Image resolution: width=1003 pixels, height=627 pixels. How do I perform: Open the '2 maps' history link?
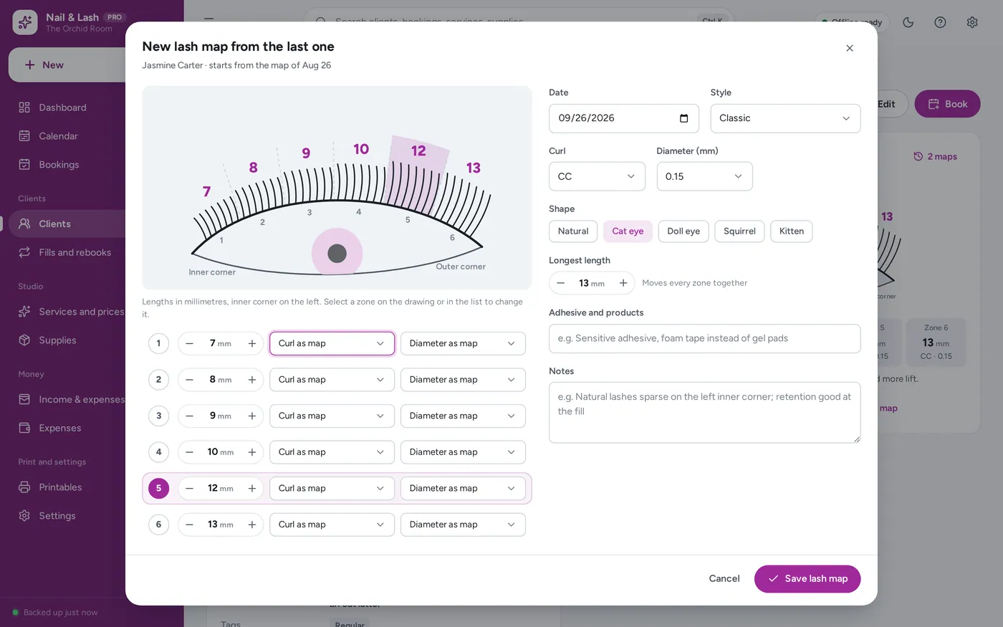click(x=936, y=156)
